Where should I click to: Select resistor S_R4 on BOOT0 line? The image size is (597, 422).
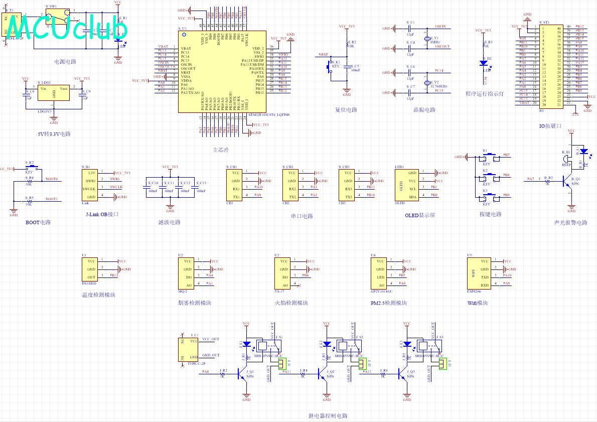click(29, 181)
